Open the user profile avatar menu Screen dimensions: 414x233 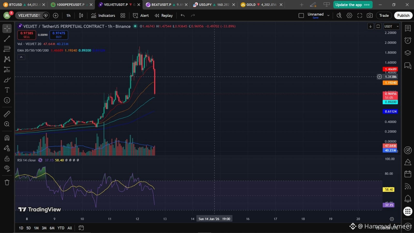pyautogui.click(x=7, y=16)
